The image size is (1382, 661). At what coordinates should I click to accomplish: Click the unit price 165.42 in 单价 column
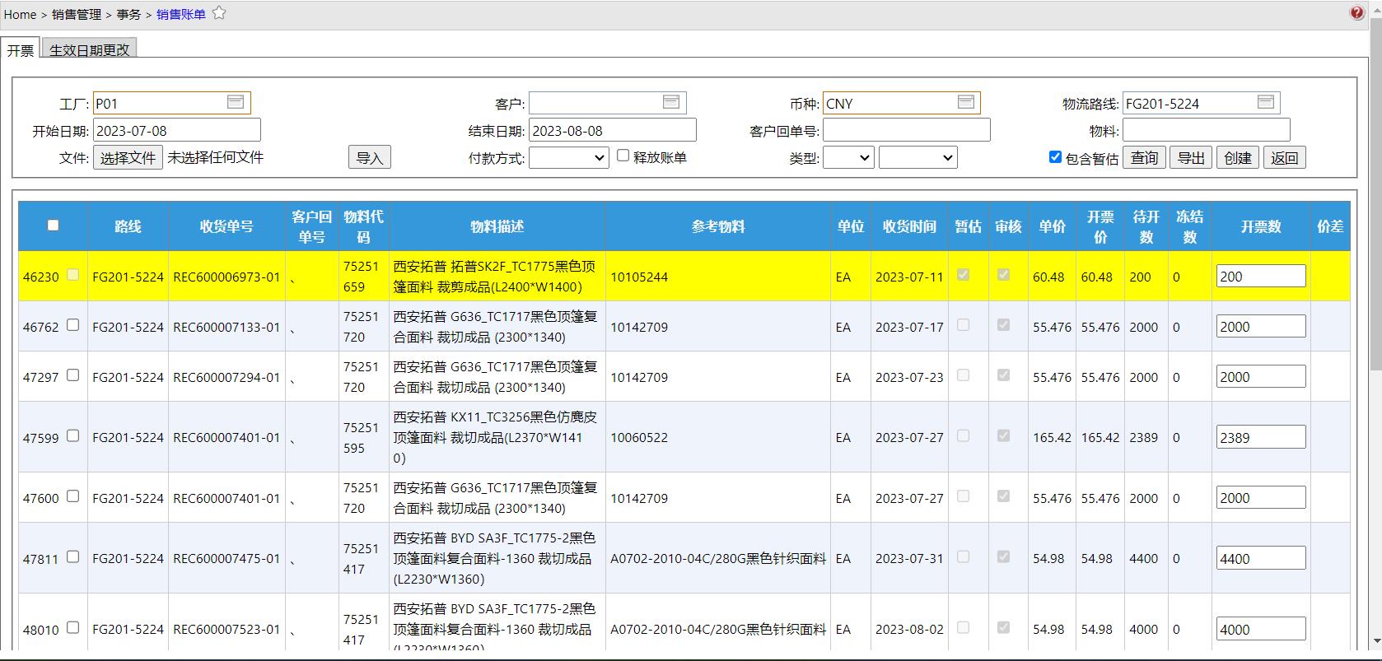(1052, 437)
